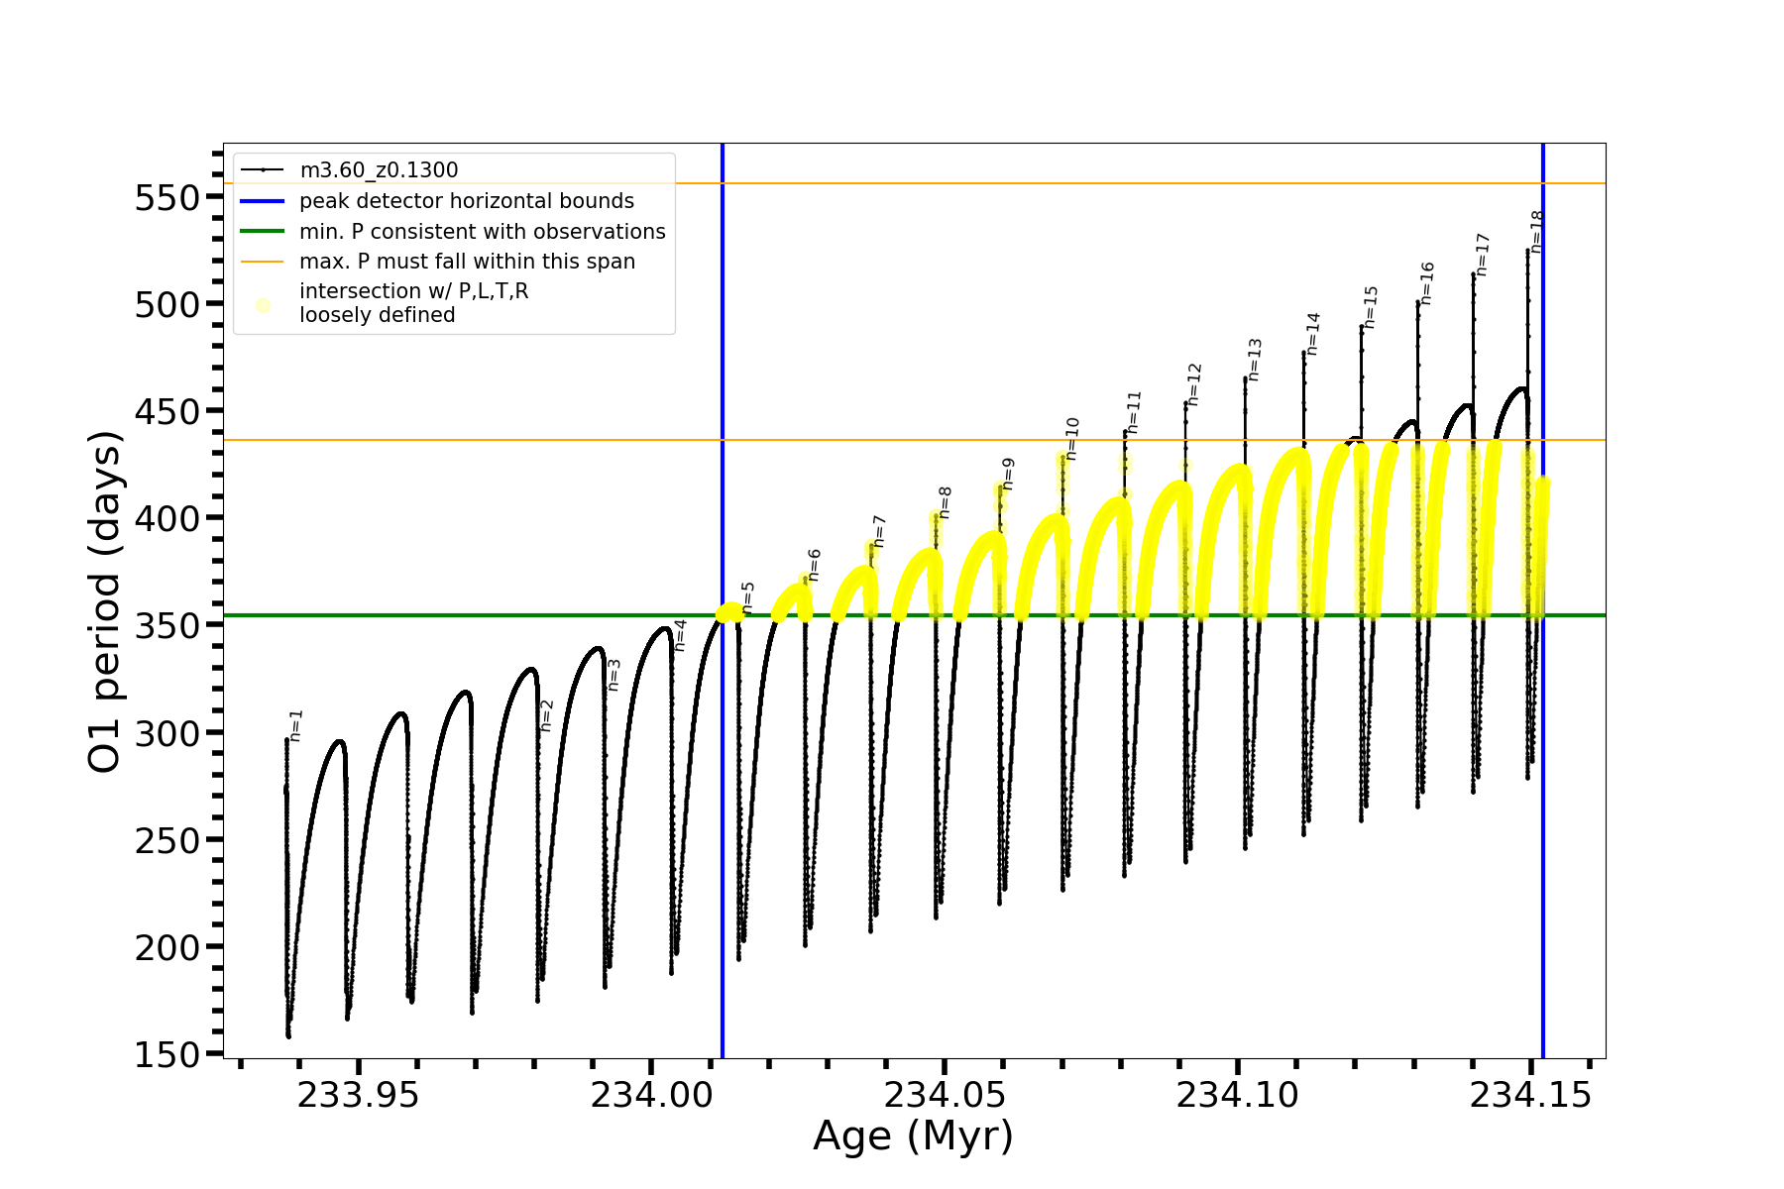Click blue line swatch in legend
The width and height of the screenshot is (1784, 1189).
click(x=263, y=201)
